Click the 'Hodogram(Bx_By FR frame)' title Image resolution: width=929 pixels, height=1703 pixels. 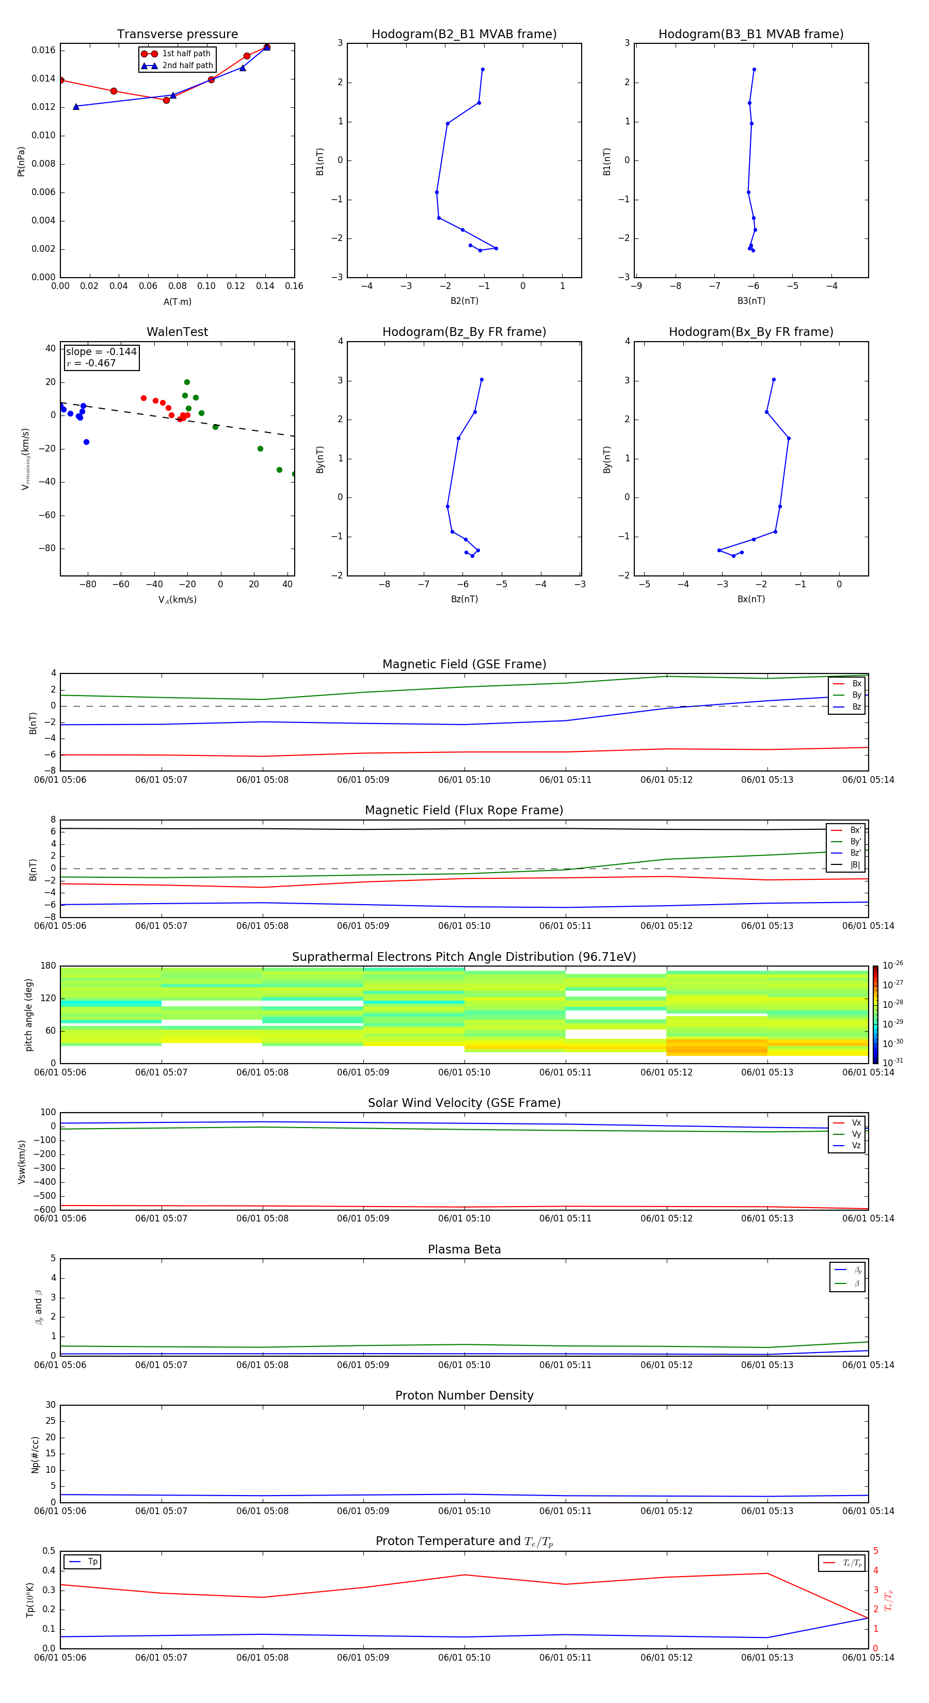click(751, 332)
